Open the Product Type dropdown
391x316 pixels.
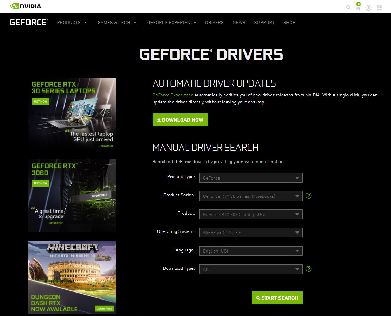[250, 178]
